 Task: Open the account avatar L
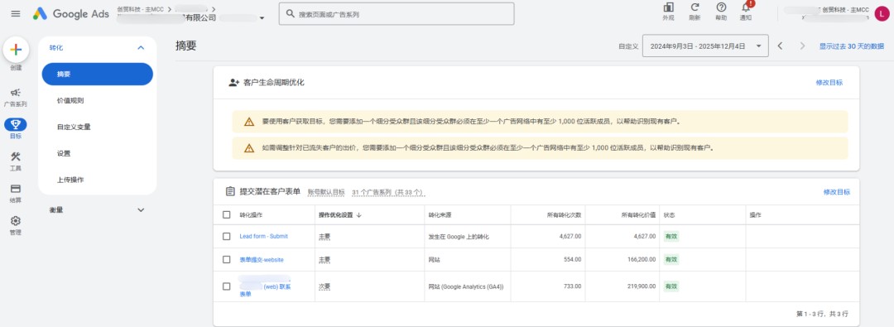pyautogui.click(x=882, y=14)
